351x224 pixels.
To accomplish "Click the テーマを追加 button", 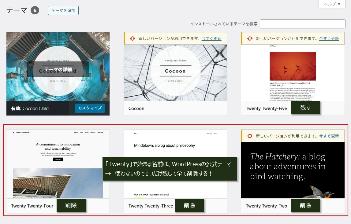I will 63,10.
